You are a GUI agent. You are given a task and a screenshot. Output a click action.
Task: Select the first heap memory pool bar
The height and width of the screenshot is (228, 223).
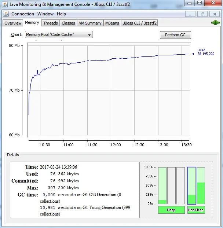[x=162, y=185]
